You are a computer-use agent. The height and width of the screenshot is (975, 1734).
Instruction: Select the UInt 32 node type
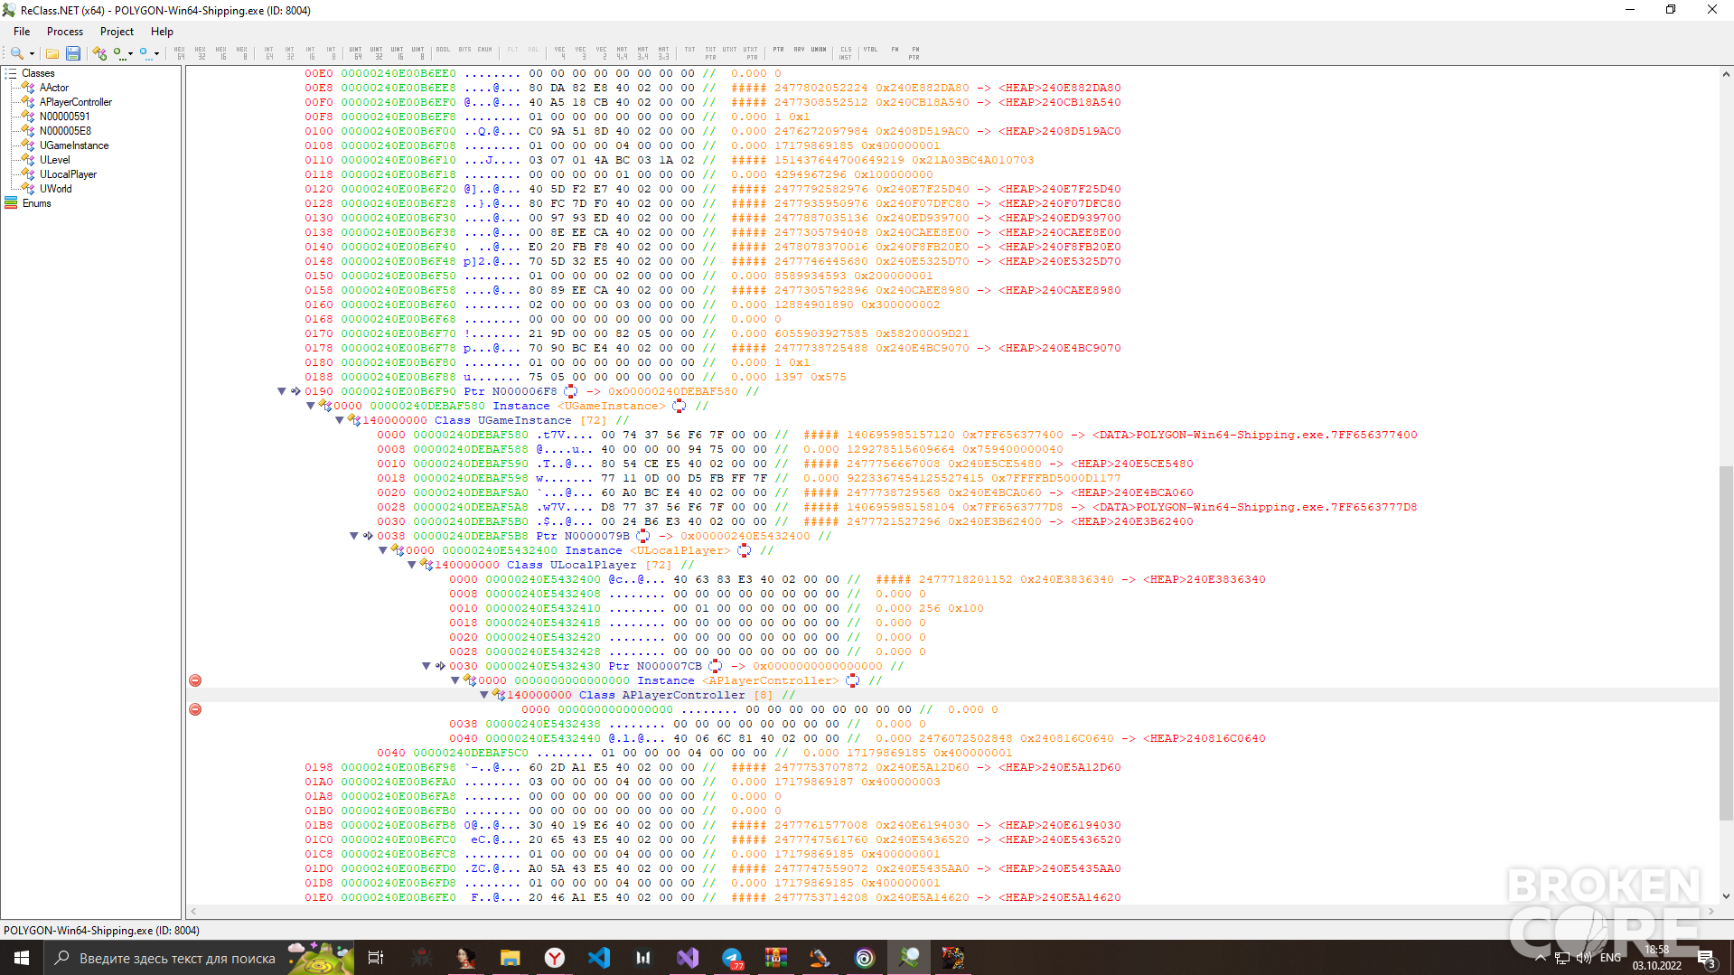[x=376, y=53]
